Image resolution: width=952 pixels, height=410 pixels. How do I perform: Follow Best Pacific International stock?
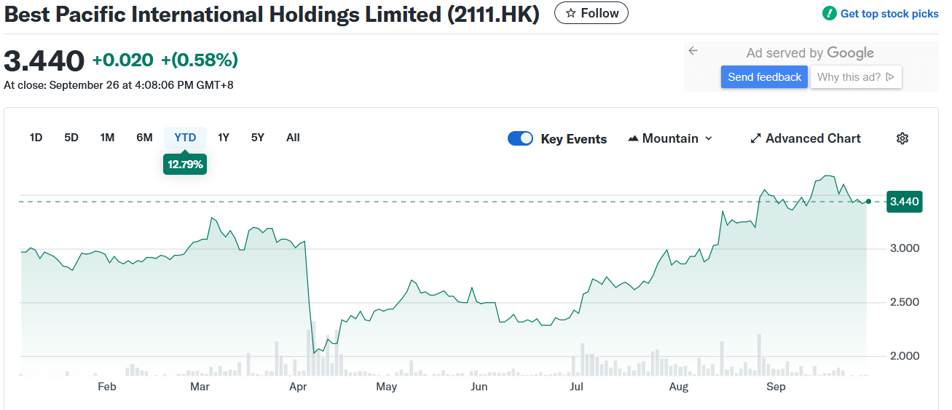click(x=591, y=13)
